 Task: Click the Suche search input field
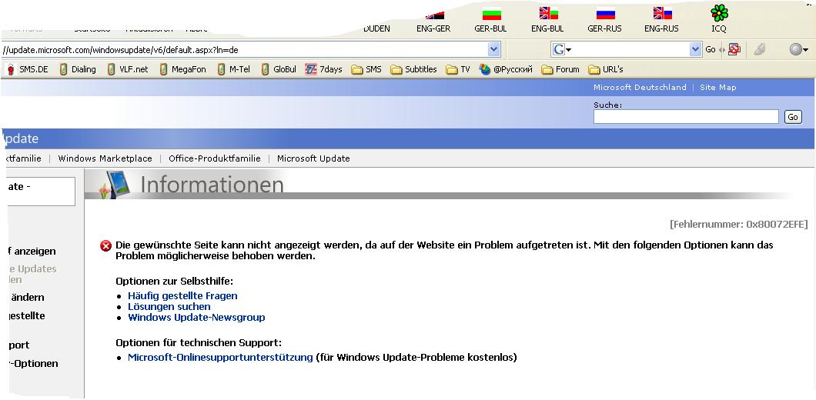[686, 116]
